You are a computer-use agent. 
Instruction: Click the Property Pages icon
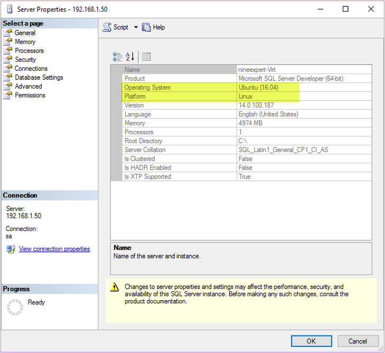(x=146, y=57)
